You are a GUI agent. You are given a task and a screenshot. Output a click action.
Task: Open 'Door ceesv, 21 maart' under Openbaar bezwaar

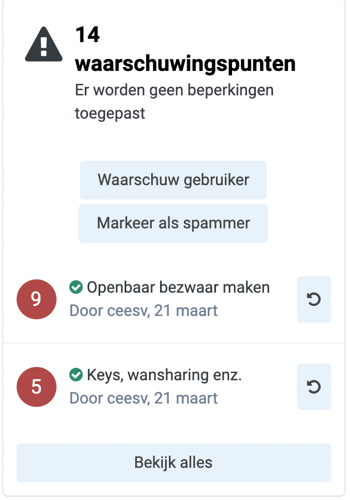pos(143,310)
